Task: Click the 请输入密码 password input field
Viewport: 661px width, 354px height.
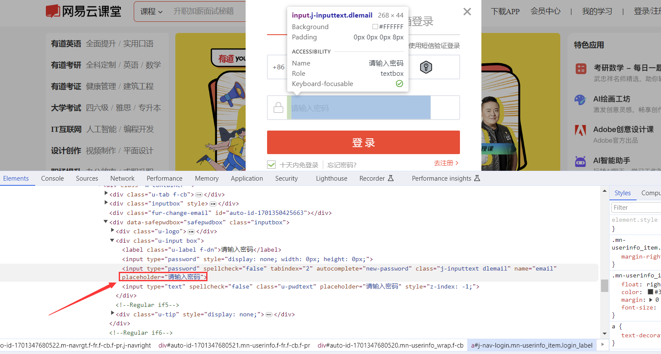Action: coord(359,107)
